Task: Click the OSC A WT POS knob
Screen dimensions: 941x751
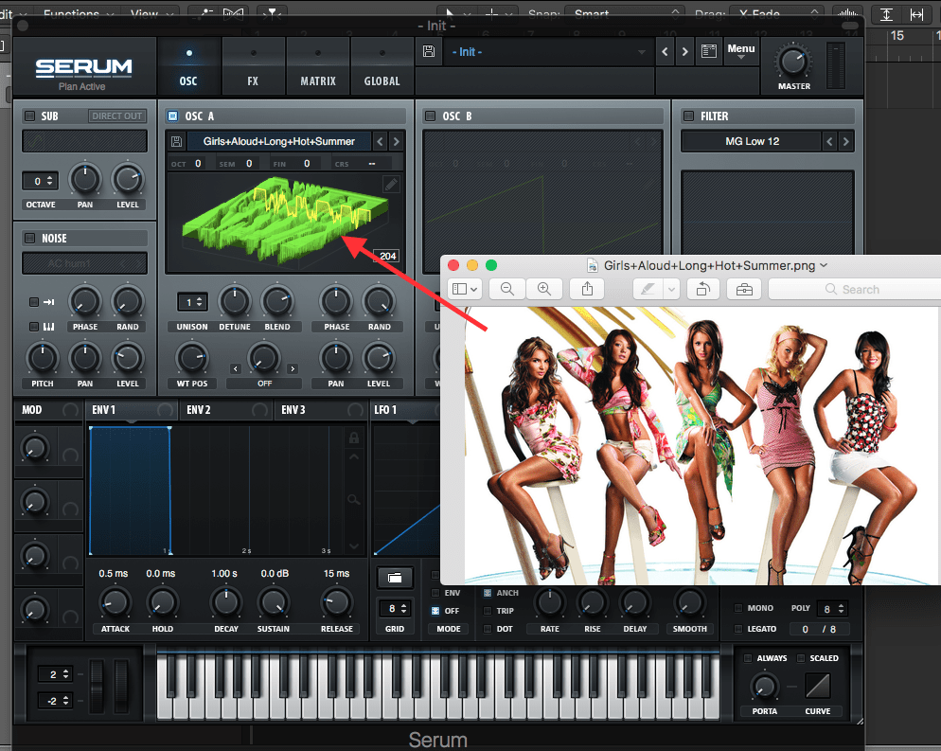Action: (x=192, y=358)
